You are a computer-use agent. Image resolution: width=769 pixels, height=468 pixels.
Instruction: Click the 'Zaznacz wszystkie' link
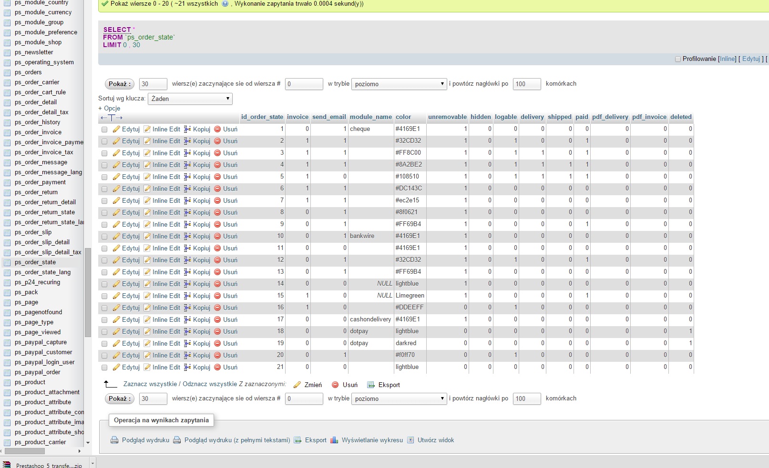(150, 384)
